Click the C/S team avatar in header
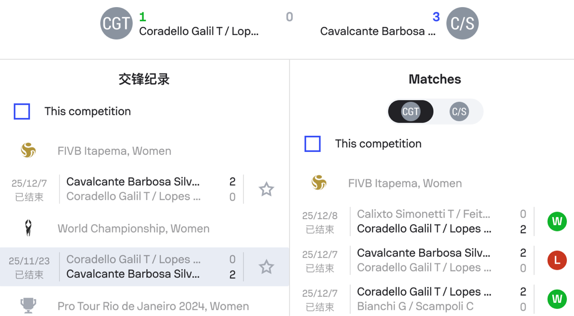Viewport: 574px width, 316px height. click(462, 23)
